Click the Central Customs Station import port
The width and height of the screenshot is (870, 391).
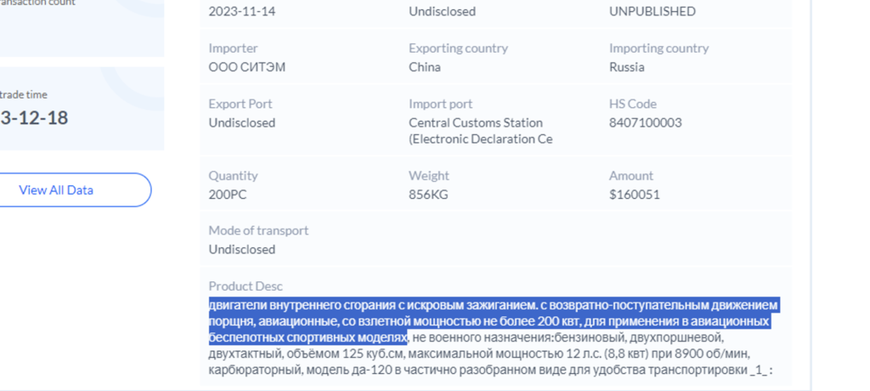pos(476,122)
